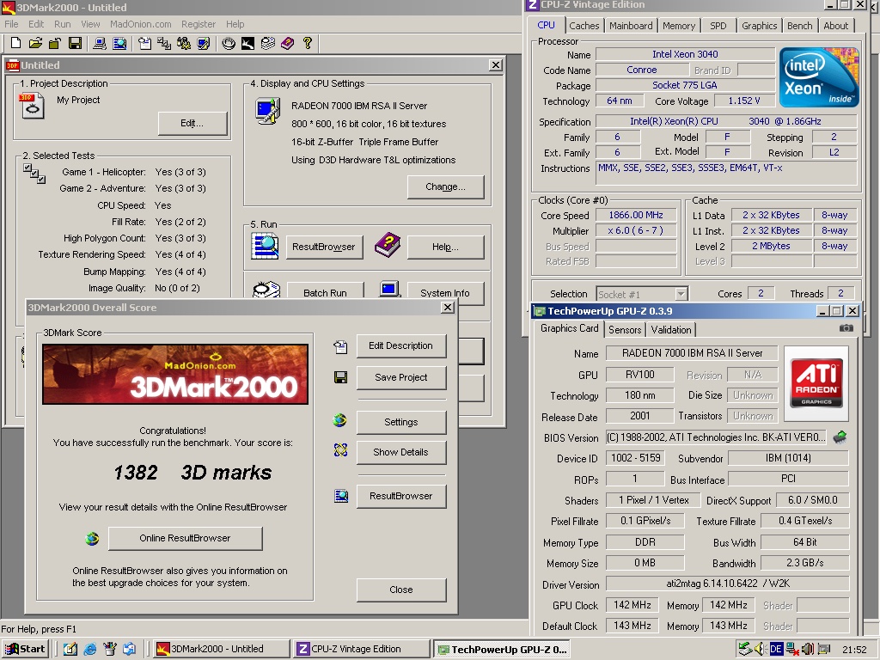Click the Change... display settings button

(x=446, y=186)
